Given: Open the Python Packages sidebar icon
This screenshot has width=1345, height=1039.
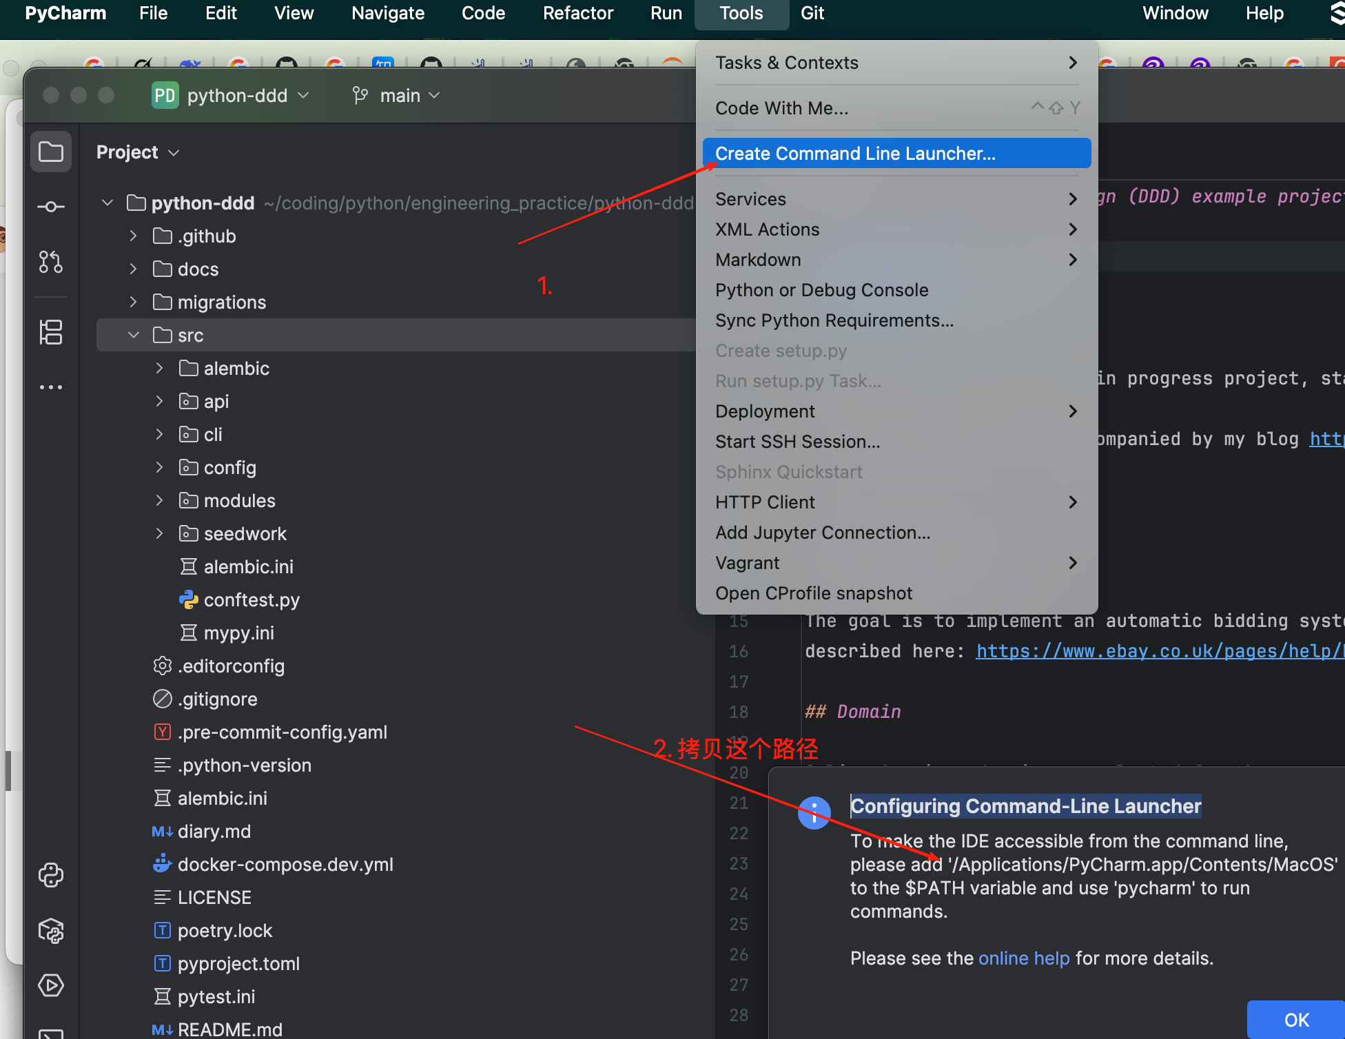Looking at the screenshot, I should pos(51,930).
